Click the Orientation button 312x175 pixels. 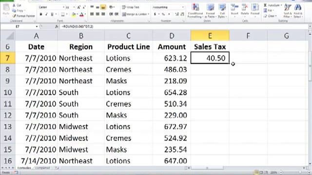(112, 7)
